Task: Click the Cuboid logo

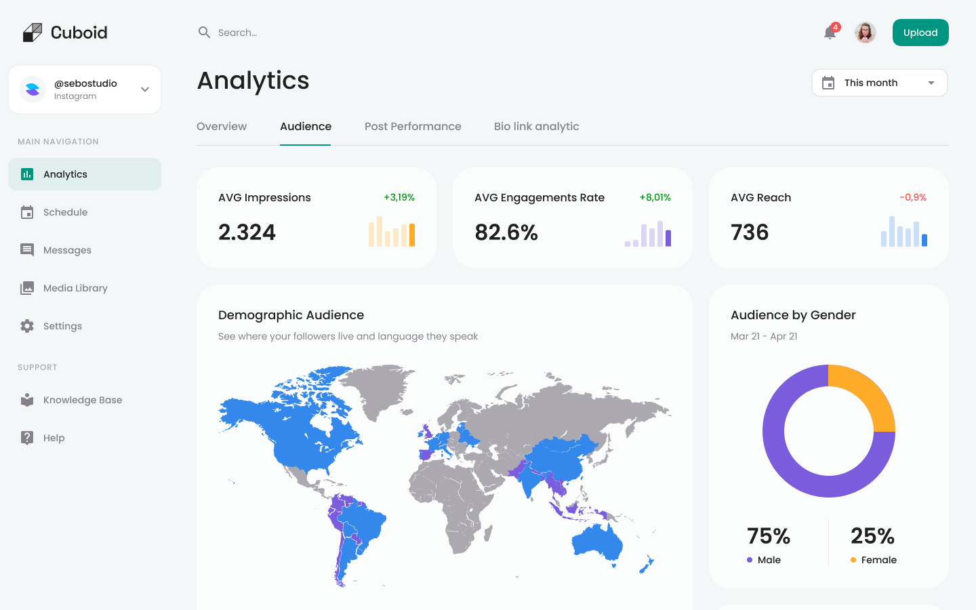Action: [x=64, y=32]
